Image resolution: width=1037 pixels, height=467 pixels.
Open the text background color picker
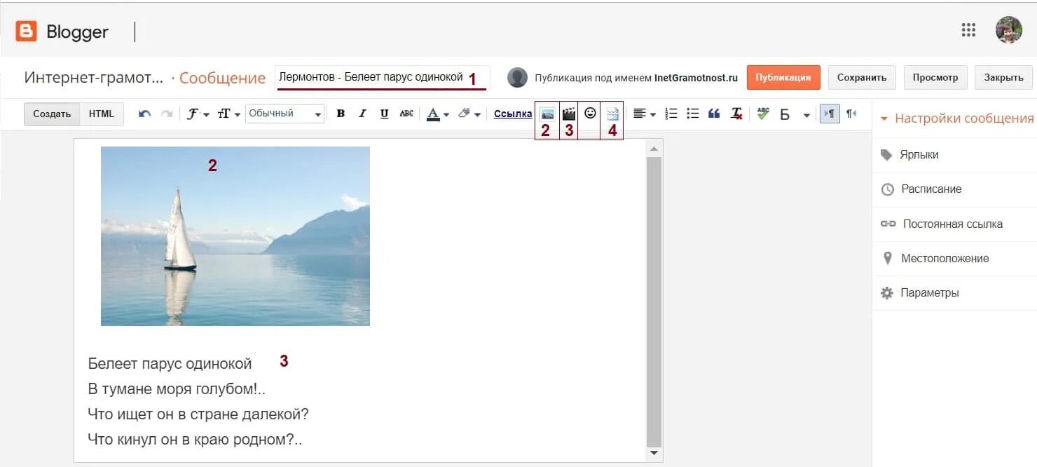click(x=468, y=114)
